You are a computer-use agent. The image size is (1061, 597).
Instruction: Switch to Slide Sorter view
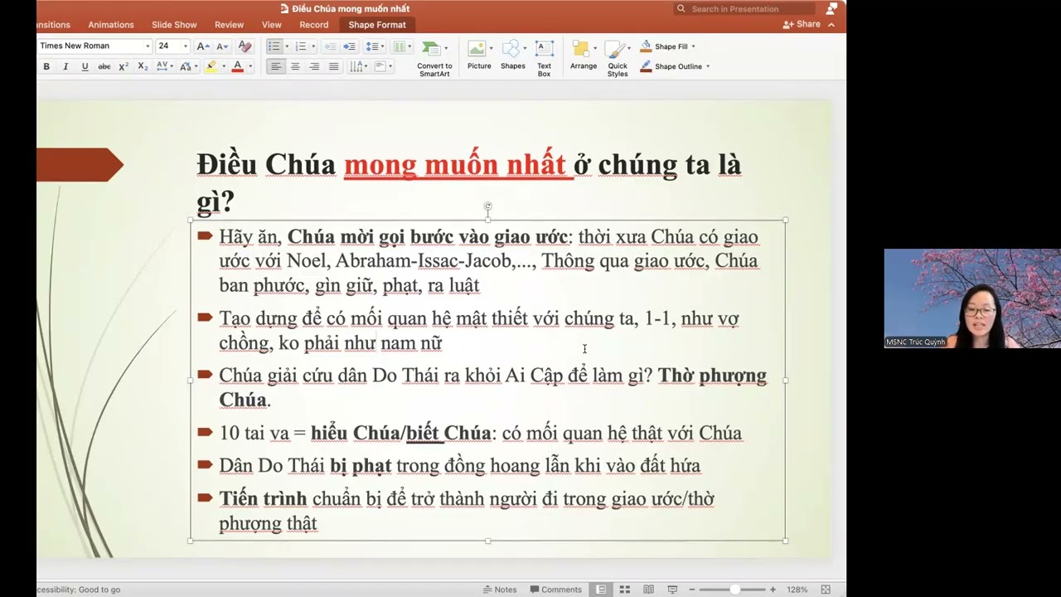(625, 590)
